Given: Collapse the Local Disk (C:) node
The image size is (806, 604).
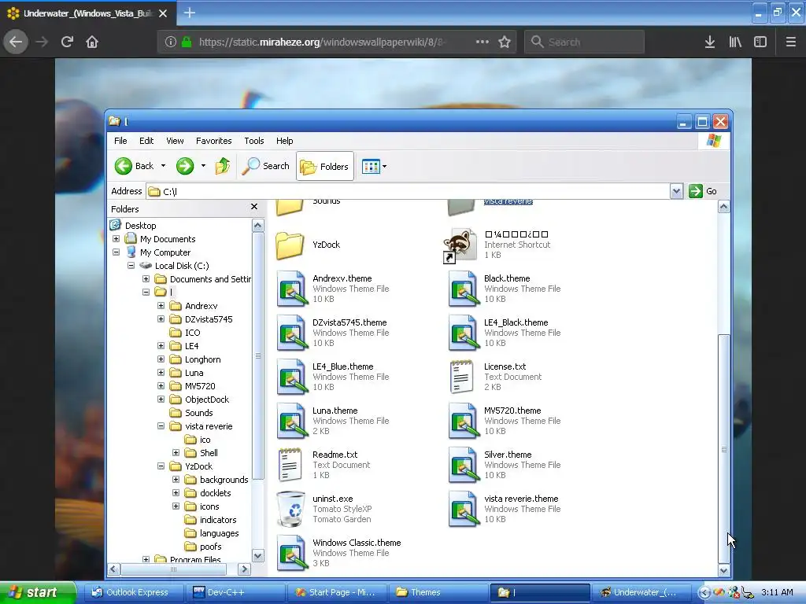Looking at the screenshot, I should tap(131, 266).
